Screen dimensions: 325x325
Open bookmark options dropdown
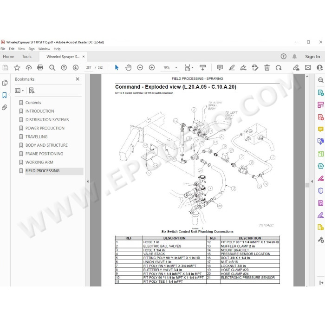tap(19, 91)
